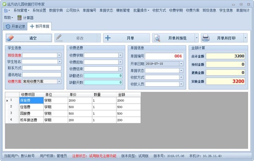Viewport: 254px width, 161px height.
Task: Open 学生信息 menu item
Action: 226,11
